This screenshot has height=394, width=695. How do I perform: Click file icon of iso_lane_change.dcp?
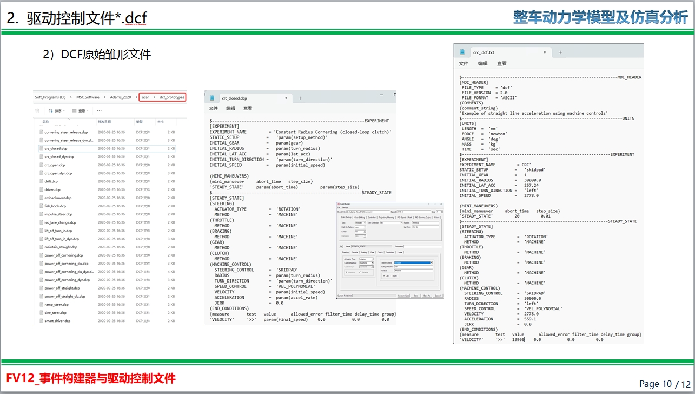click(41, 222)
